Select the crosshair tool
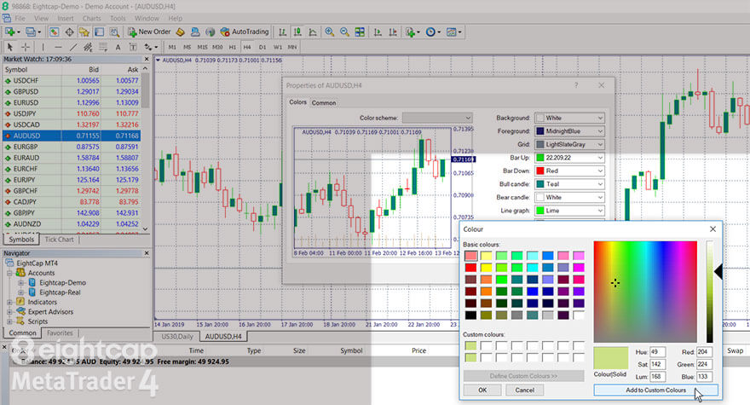This screenshot has width=750, height=405. click(25, 47)
